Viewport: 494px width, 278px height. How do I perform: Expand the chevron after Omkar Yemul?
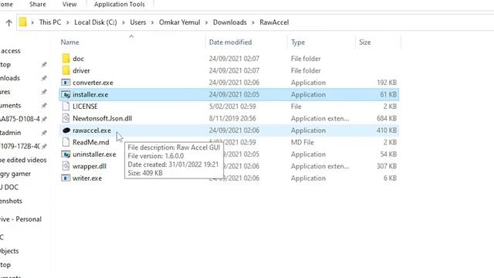click(206, 22)
